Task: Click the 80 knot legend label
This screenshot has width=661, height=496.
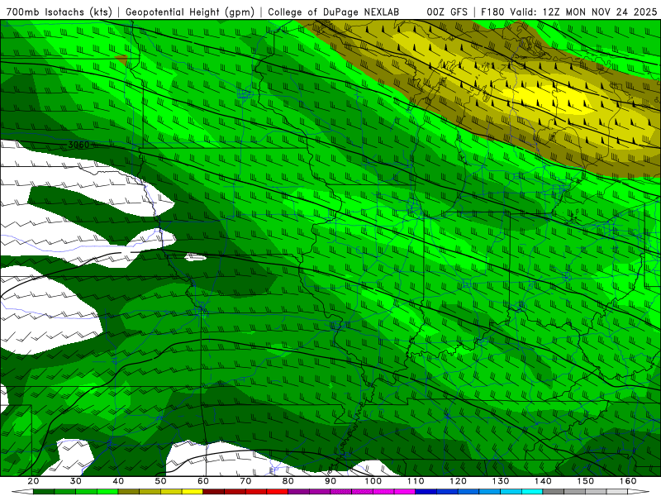Action: click(x=288, y=481)
